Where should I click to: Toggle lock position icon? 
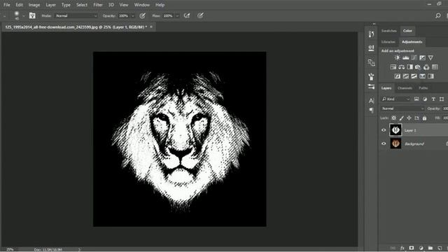(409, 118)
